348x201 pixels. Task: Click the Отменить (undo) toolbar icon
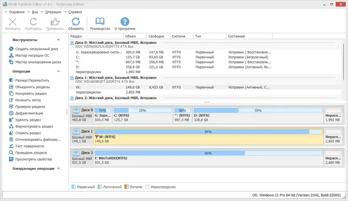click(x=13, y=22)
